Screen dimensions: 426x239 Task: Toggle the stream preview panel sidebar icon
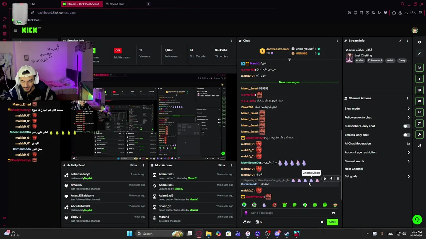[419, 68]
